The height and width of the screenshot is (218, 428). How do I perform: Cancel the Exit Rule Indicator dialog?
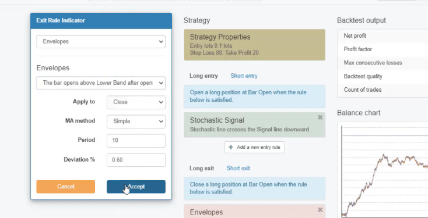[x=66, y=187]
